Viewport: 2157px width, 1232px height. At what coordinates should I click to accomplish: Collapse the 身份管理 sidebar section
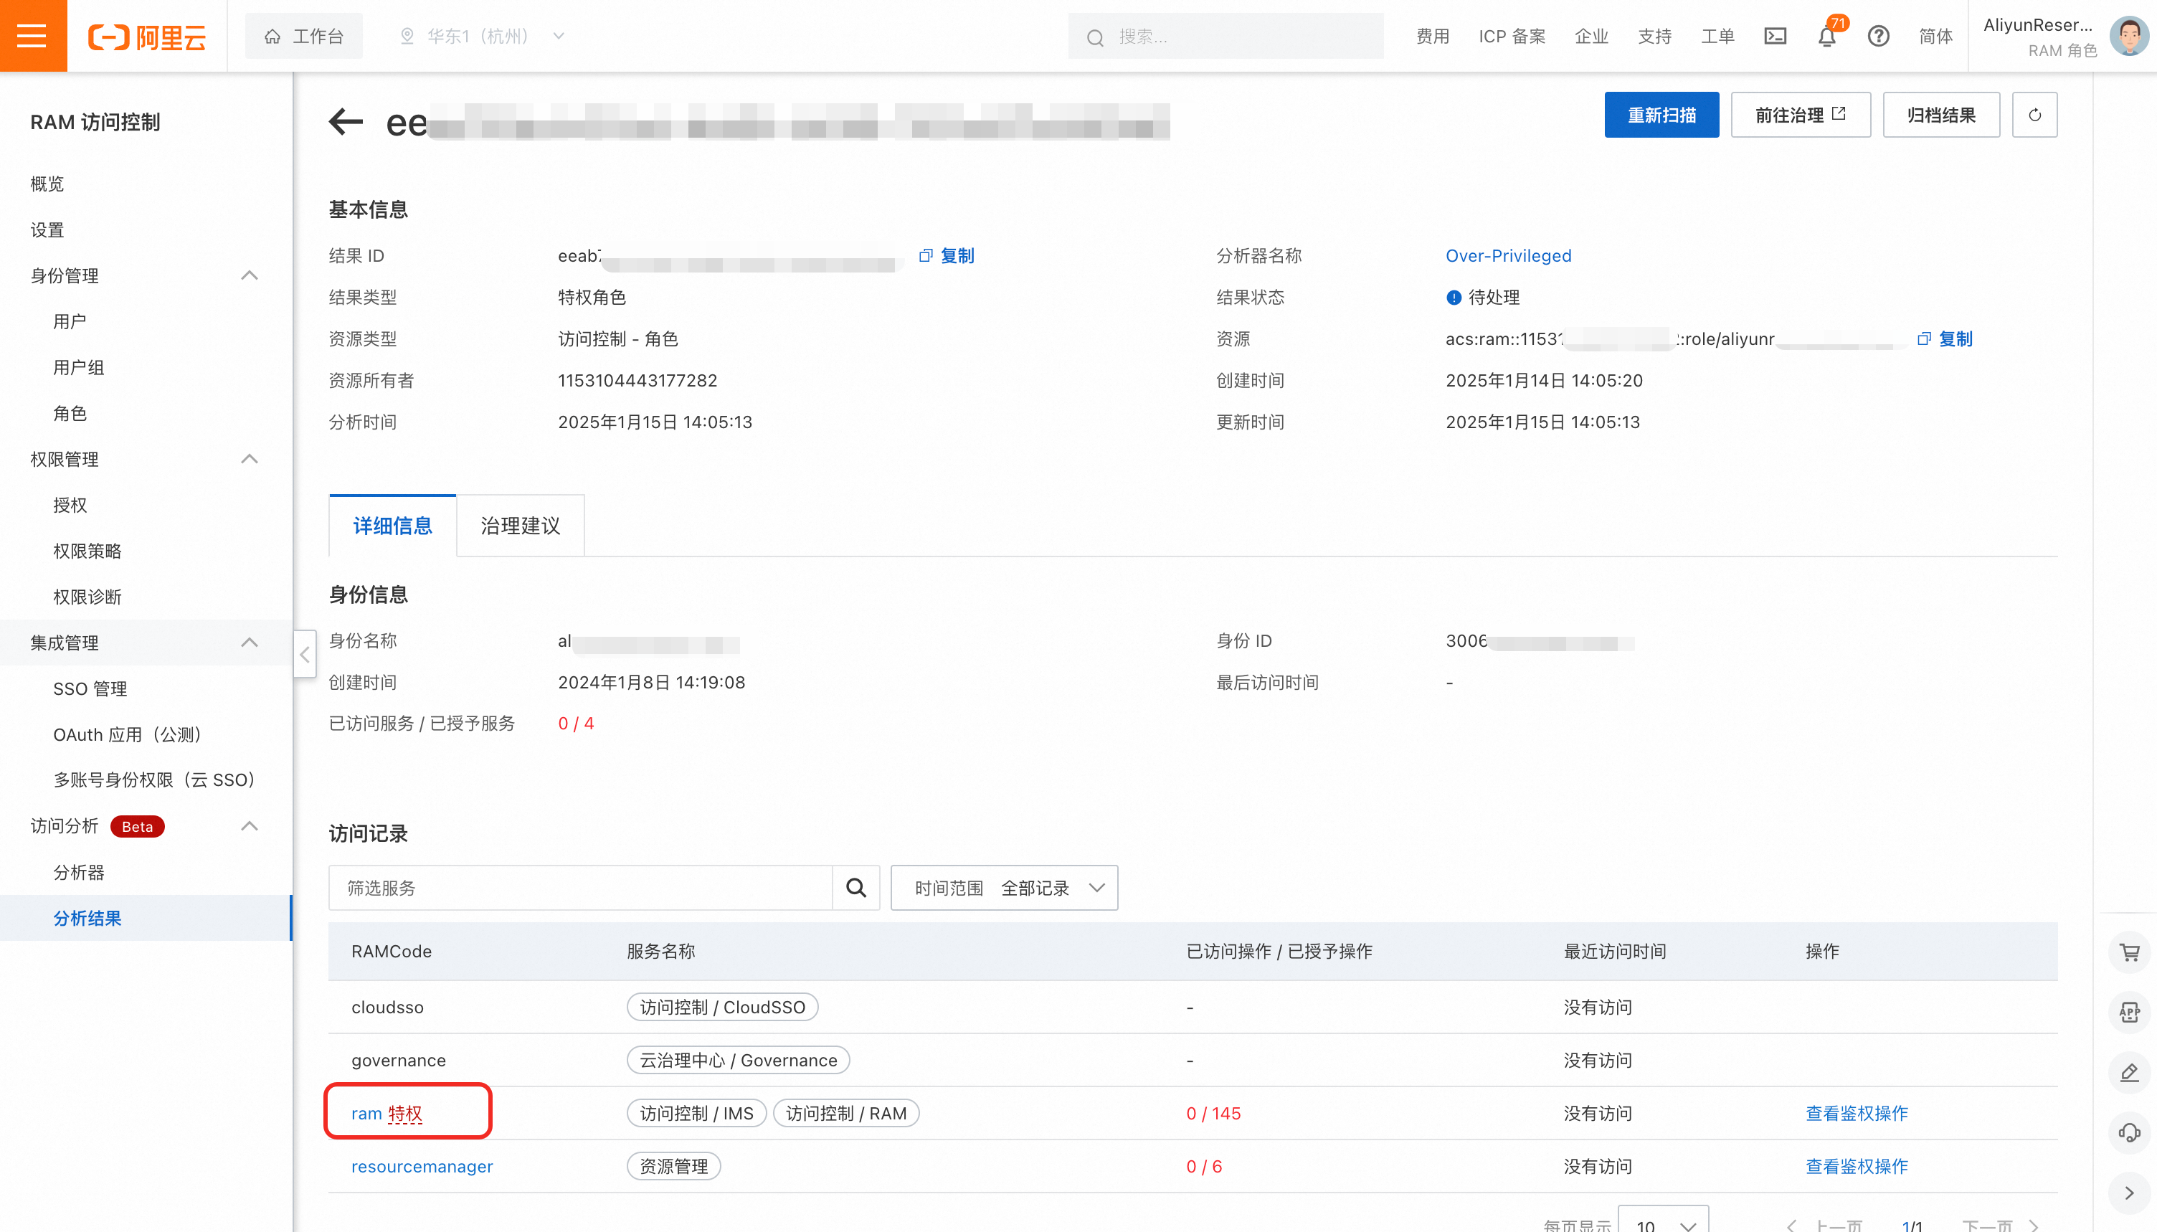(250, 276)
